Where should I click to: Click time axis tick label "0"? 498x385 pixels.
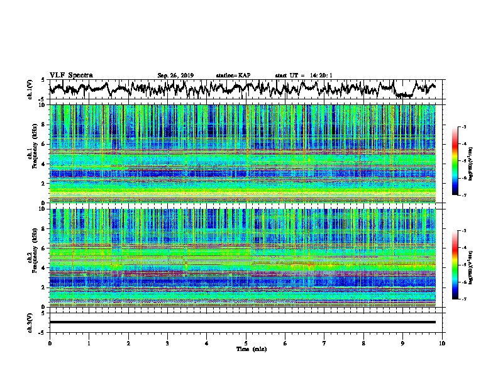50,343
